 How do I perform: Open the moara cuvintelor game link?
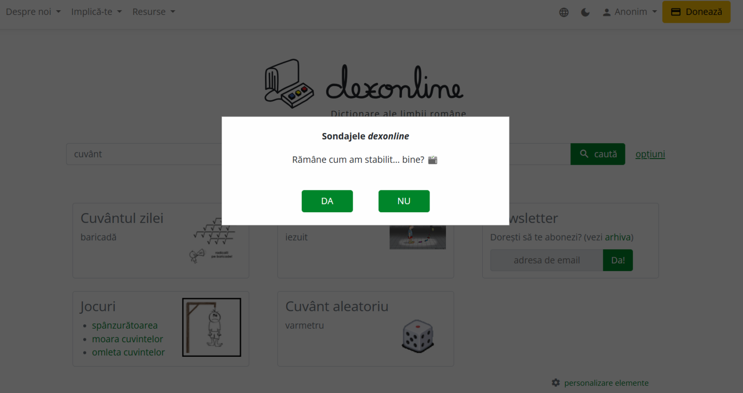[x=127, y=339]
